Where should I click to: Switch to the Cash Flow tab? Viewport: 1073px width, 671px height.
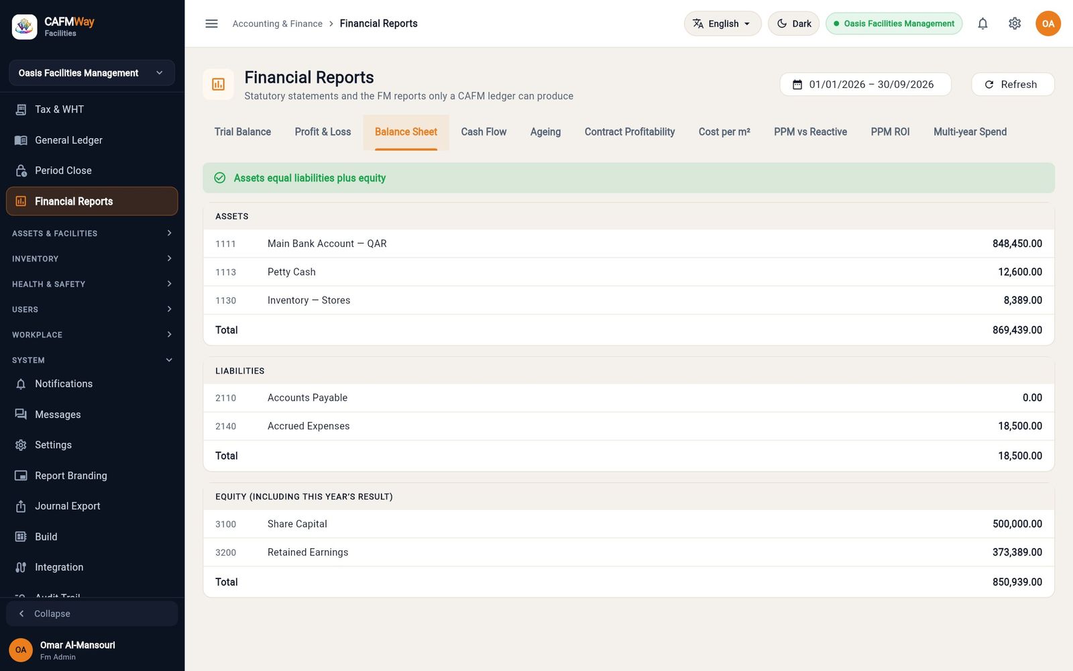click(484, 132)
